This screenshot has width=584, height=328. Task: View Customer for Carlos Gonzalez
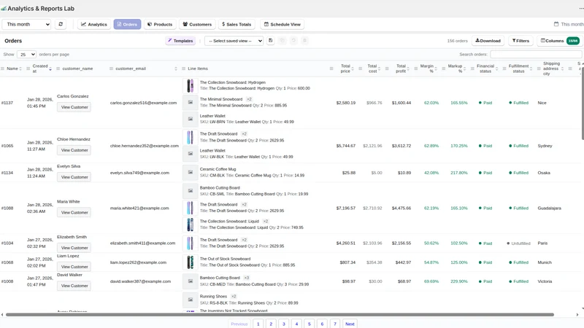click(74, 107)
